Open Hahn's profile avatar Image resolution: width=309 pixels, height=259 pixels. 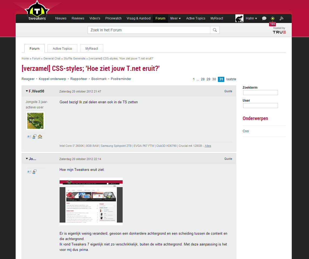click(x=239, y=18)
